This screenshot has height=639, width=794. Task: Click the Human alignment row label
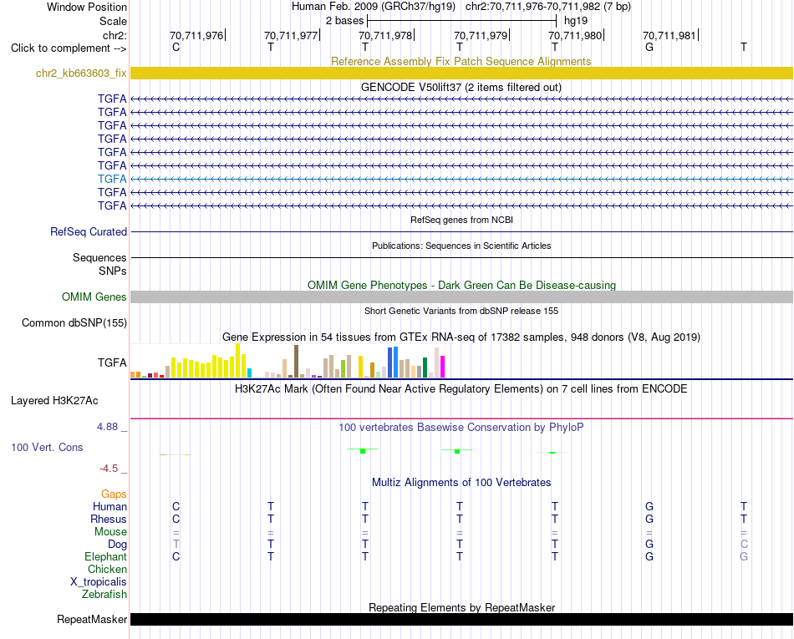109,506
